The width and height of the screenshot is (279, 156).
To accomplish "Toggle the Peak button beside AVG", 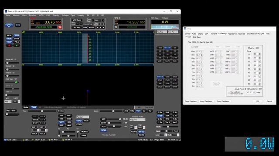I will (86, 121).
